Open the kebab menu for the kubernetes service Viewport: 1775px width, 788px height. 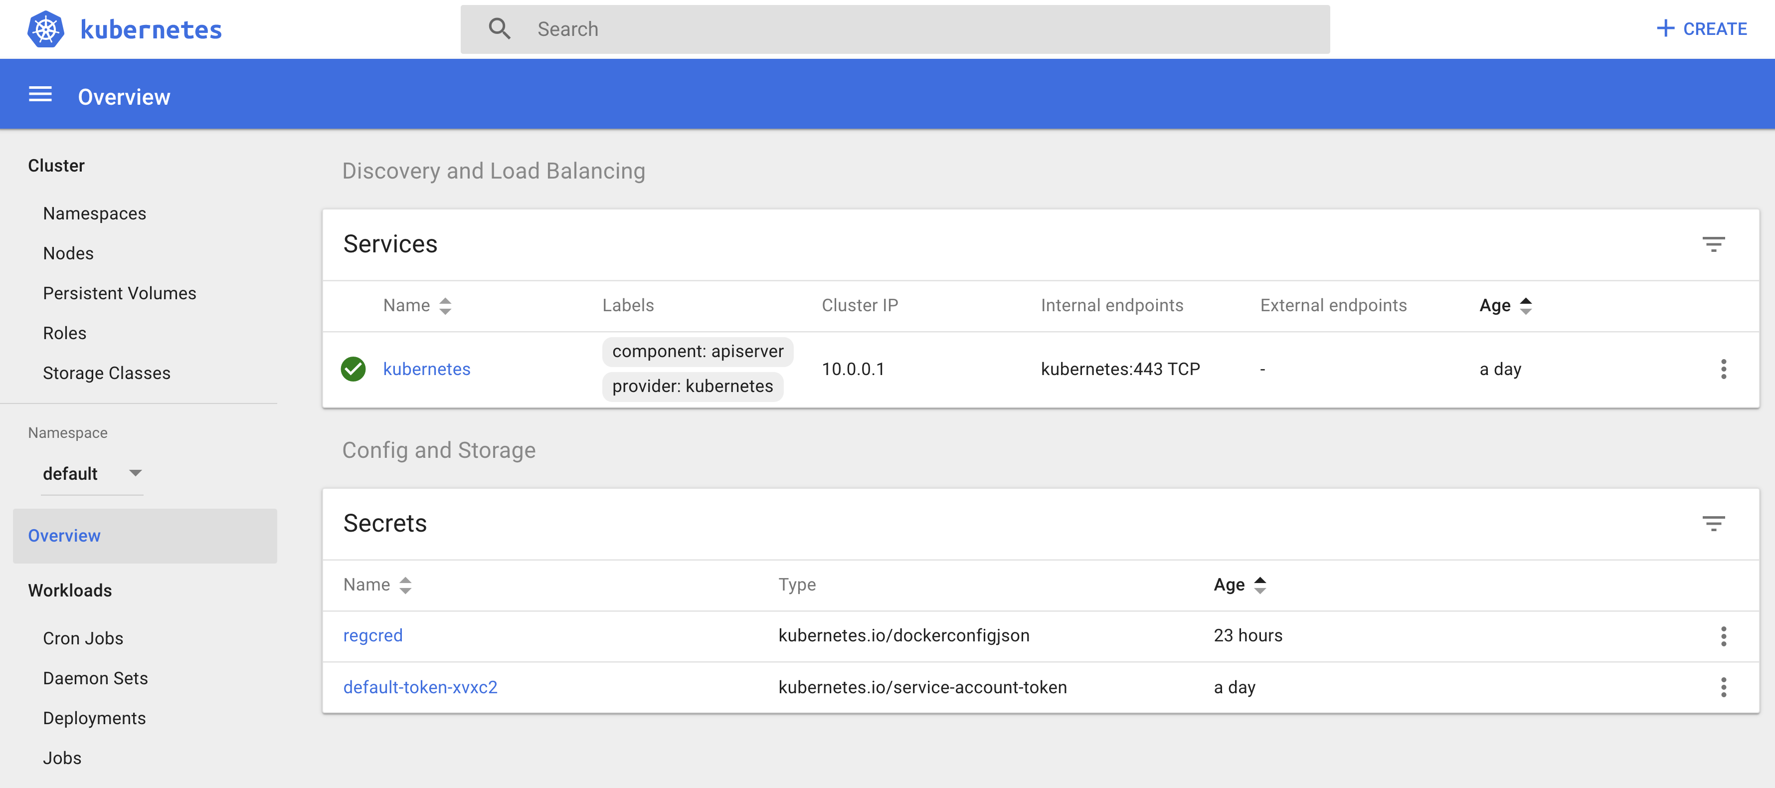[x=1723, y=370]
